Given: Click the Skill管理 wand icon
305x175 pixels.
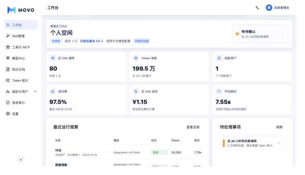Looking at the screenshot, I should pos(8,36).
